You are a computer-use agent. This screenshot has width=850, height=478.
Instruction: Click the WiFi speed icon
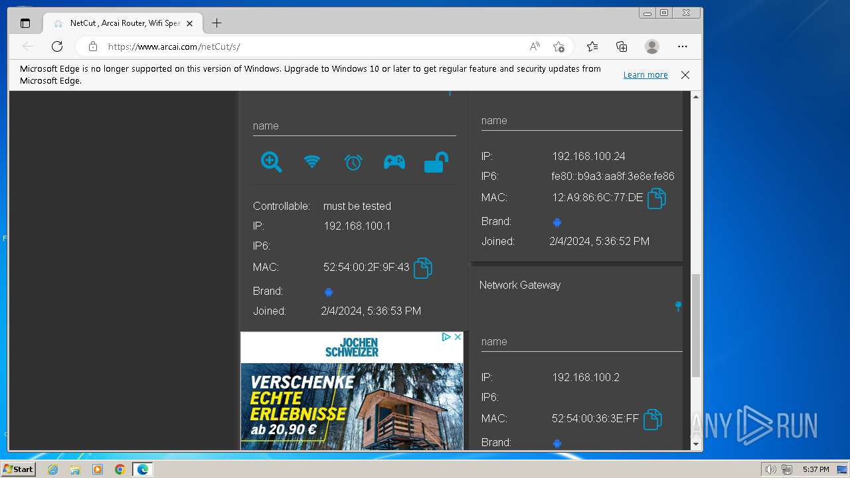tap(312, 162)
